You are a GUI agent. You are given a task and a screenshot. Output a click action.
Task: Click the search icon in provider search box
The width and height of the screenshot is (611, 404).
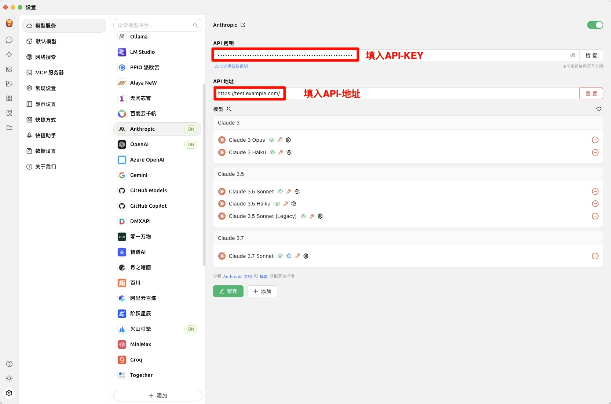click(x=195, y=25)
